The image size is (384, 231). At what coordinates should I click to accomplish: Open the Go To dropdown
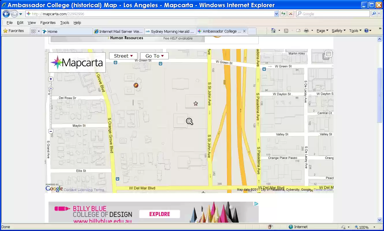click(154, 56)
